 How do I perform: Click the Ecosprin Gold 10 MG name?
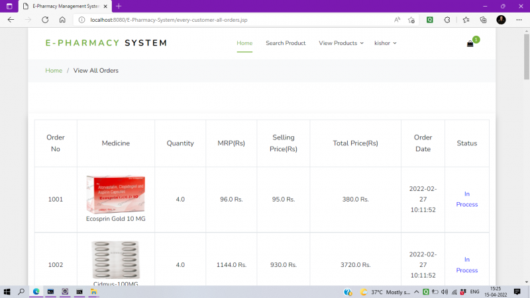point(115,219)
